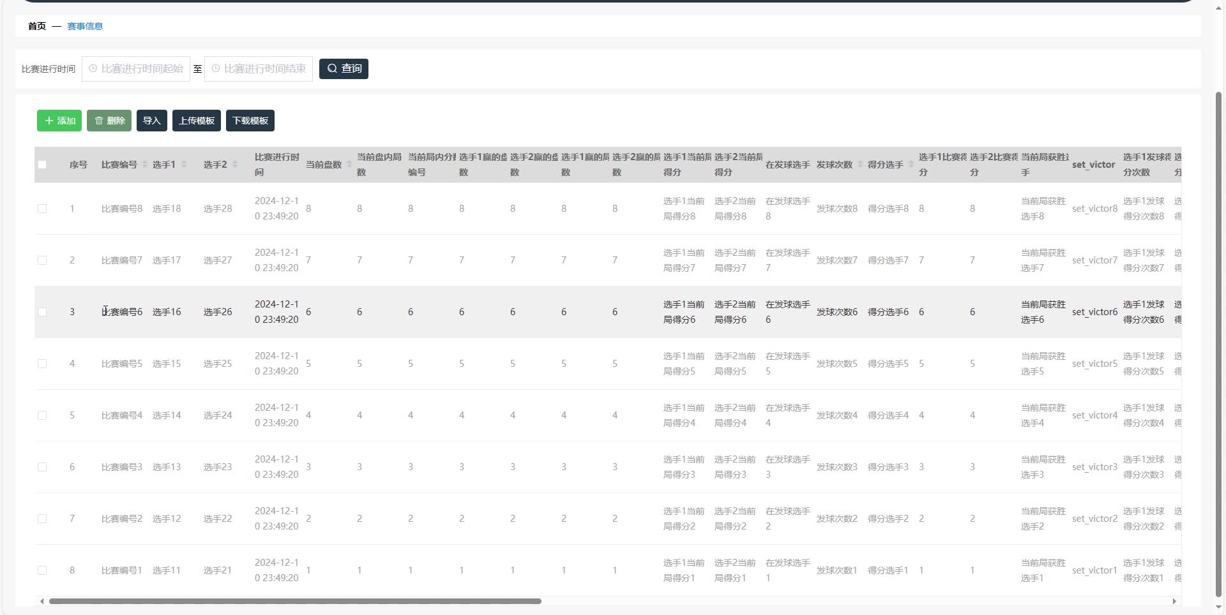Click the 序号 column header
The width and height of the screenshot is (1226, 615).
point(79,165)
